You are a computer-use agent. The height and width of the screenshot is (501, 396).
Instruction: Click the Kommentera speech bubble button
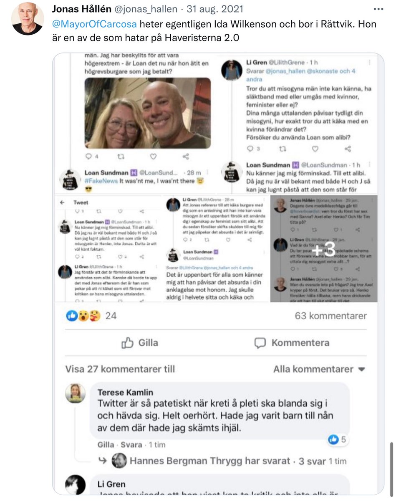(292, 343)
